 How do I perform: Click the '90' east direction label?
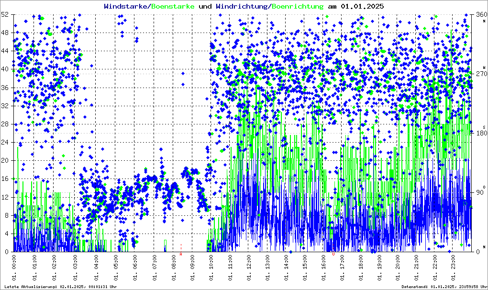coord(479,192)
